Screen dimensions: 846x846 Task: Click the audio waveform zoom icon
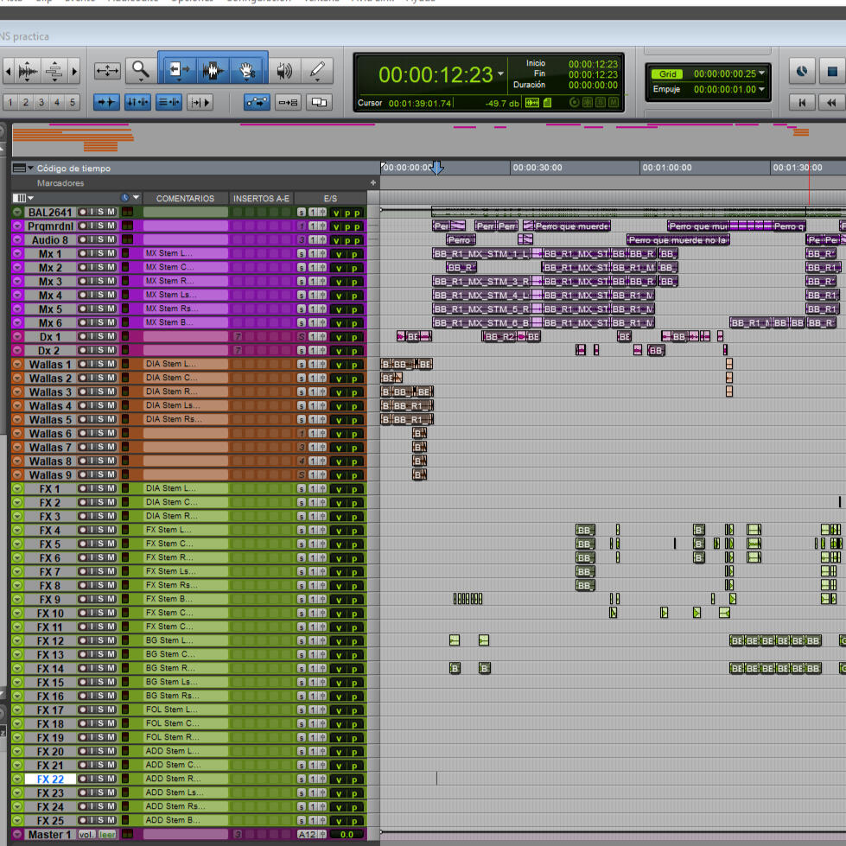point(28,71)
